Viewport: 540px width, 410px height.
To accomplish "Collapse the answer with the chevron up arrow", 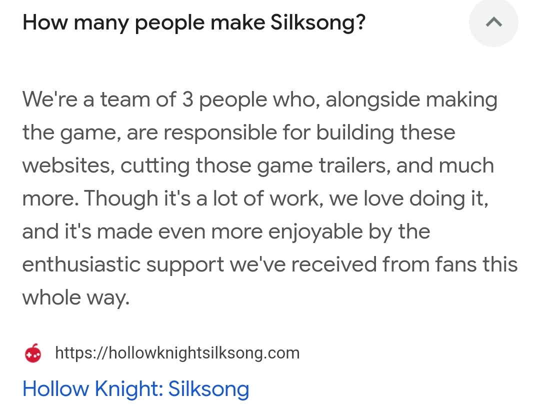I will [x=493, y=22].
